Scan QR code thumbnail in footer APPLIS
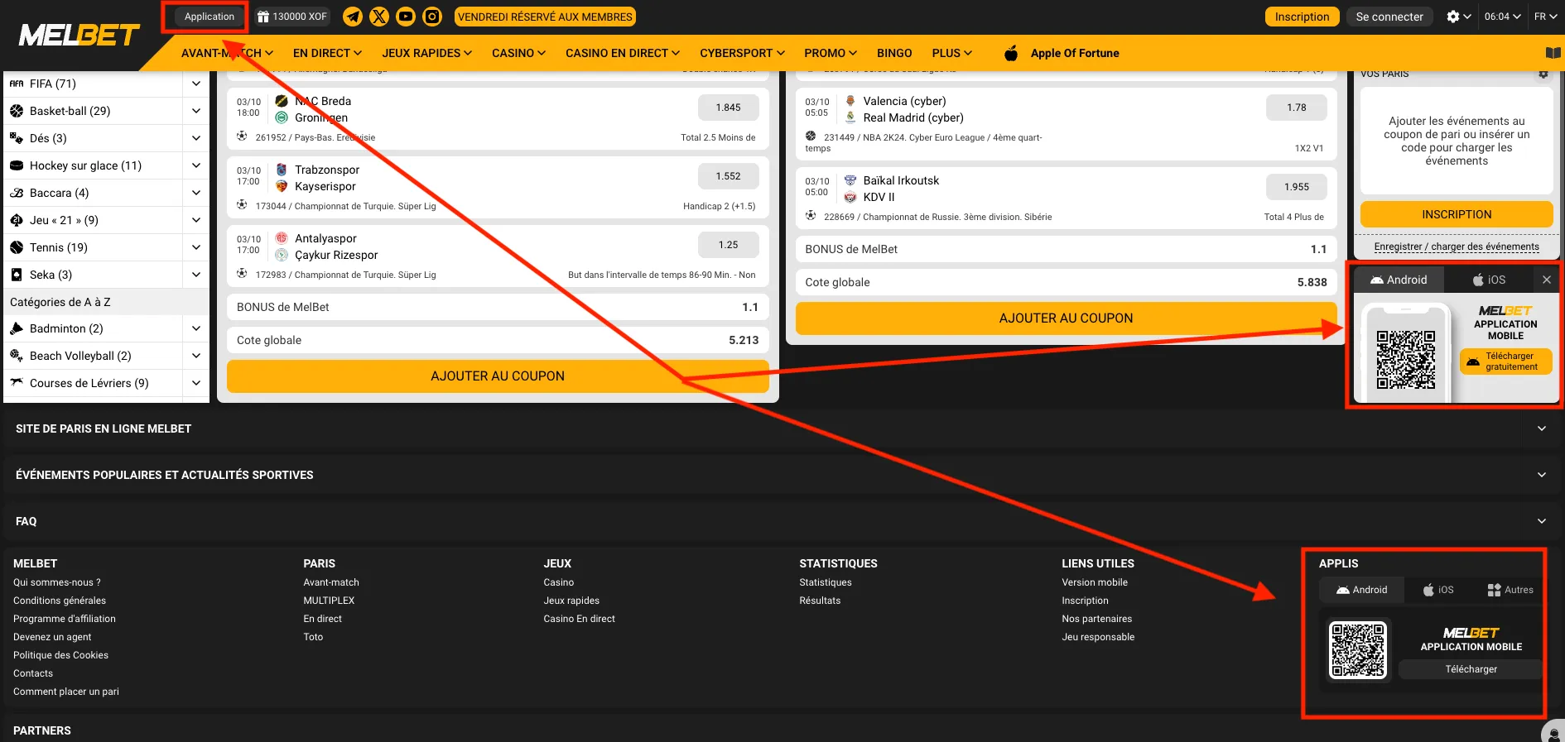The image size is (1565, 742). coord(1357,650)
